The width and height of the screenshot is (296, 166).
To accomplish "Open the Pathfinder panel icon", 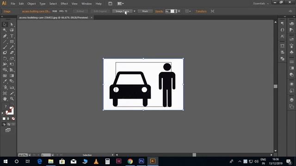I will point(283,59).
